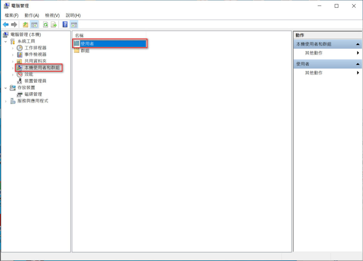Maximize the 電腦管理 window

coord(337,6)
